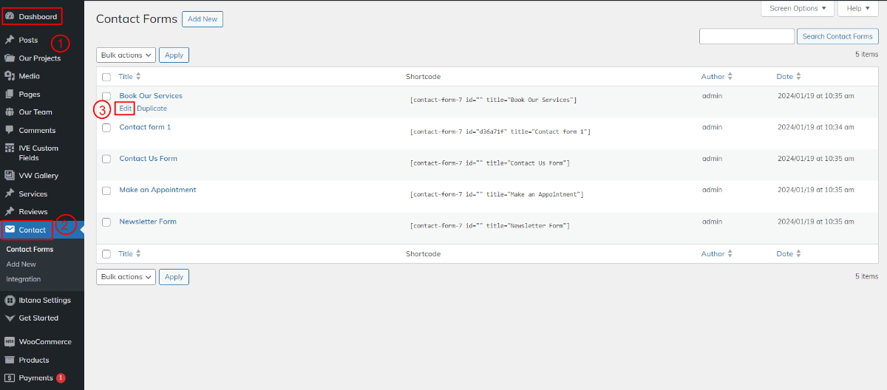Viewport: 887px width, 390px height.
Task: Open Integration submenu under Contact
Action: [24, 279]
